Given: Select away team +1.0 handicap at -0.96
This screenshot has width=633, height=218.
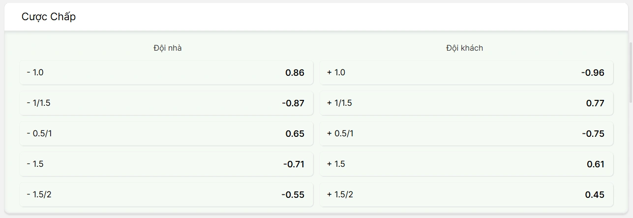Looking at the screenshot, I should 467,72.
